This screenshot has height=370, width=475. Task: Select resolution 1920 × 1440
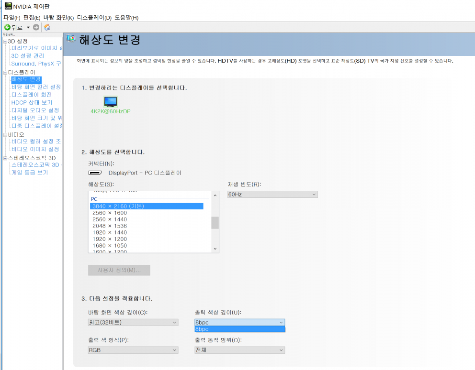tap(110, 233)
